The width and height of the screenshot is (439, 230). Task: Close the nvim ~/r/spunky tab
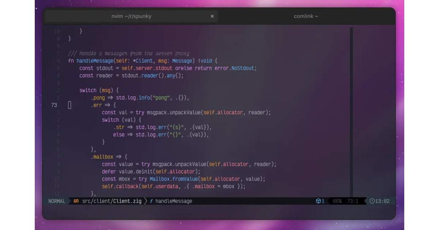[212, 16]
